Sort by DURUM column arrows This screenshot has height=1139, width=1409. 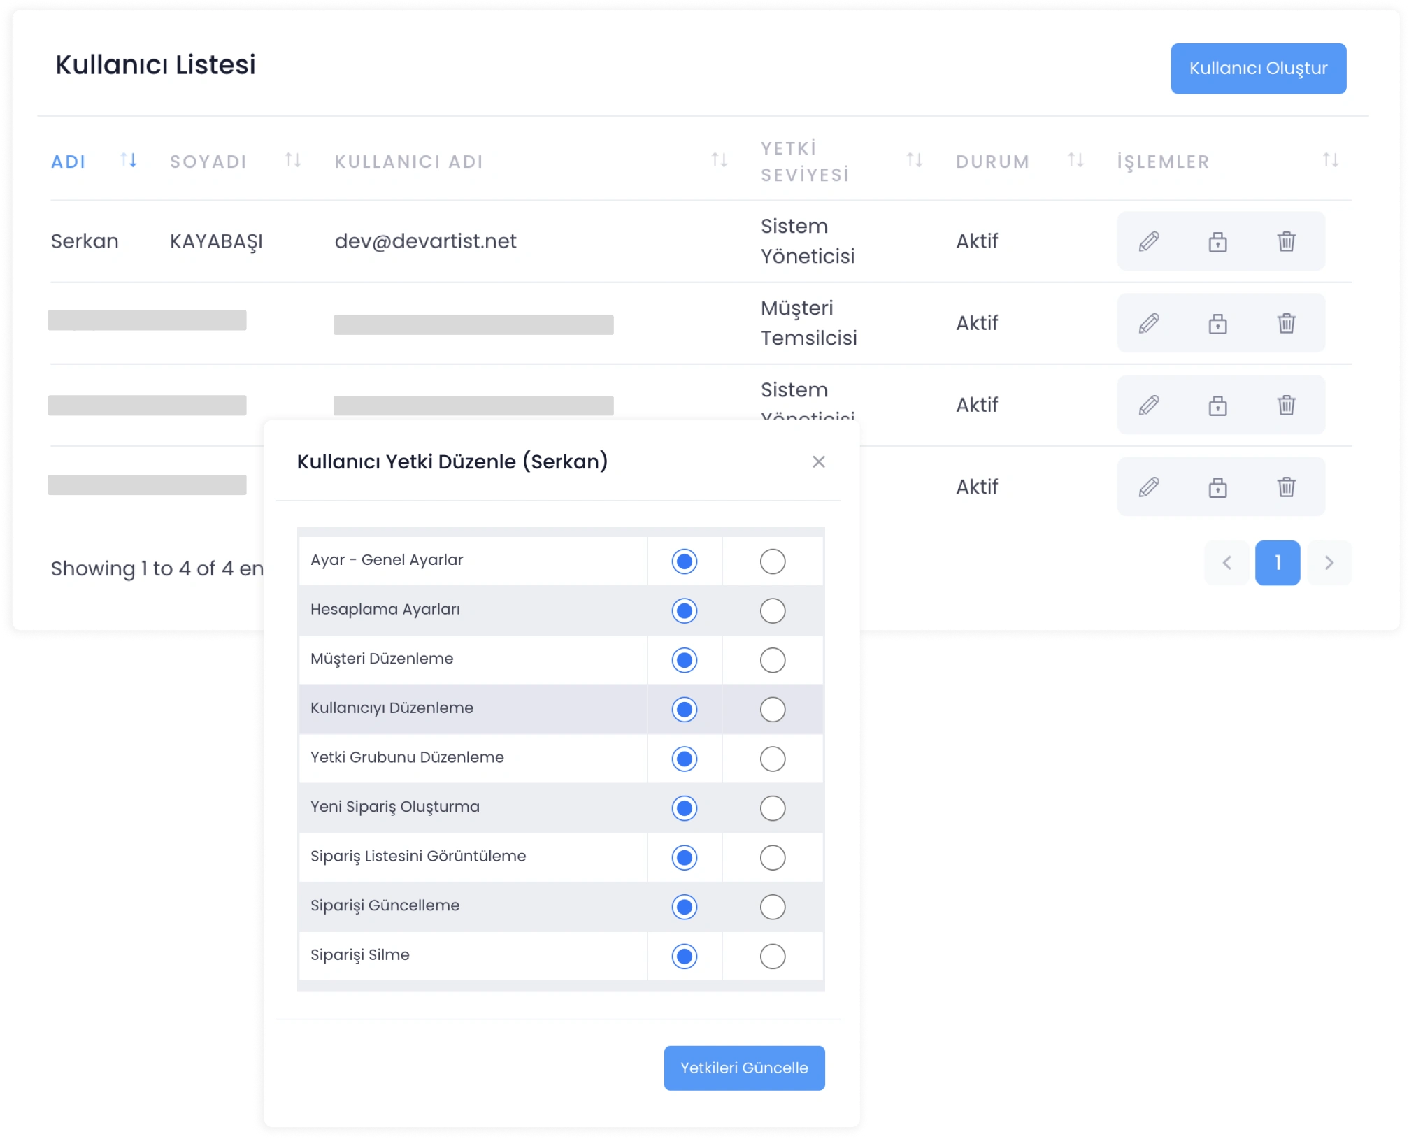pos(1076,160)
